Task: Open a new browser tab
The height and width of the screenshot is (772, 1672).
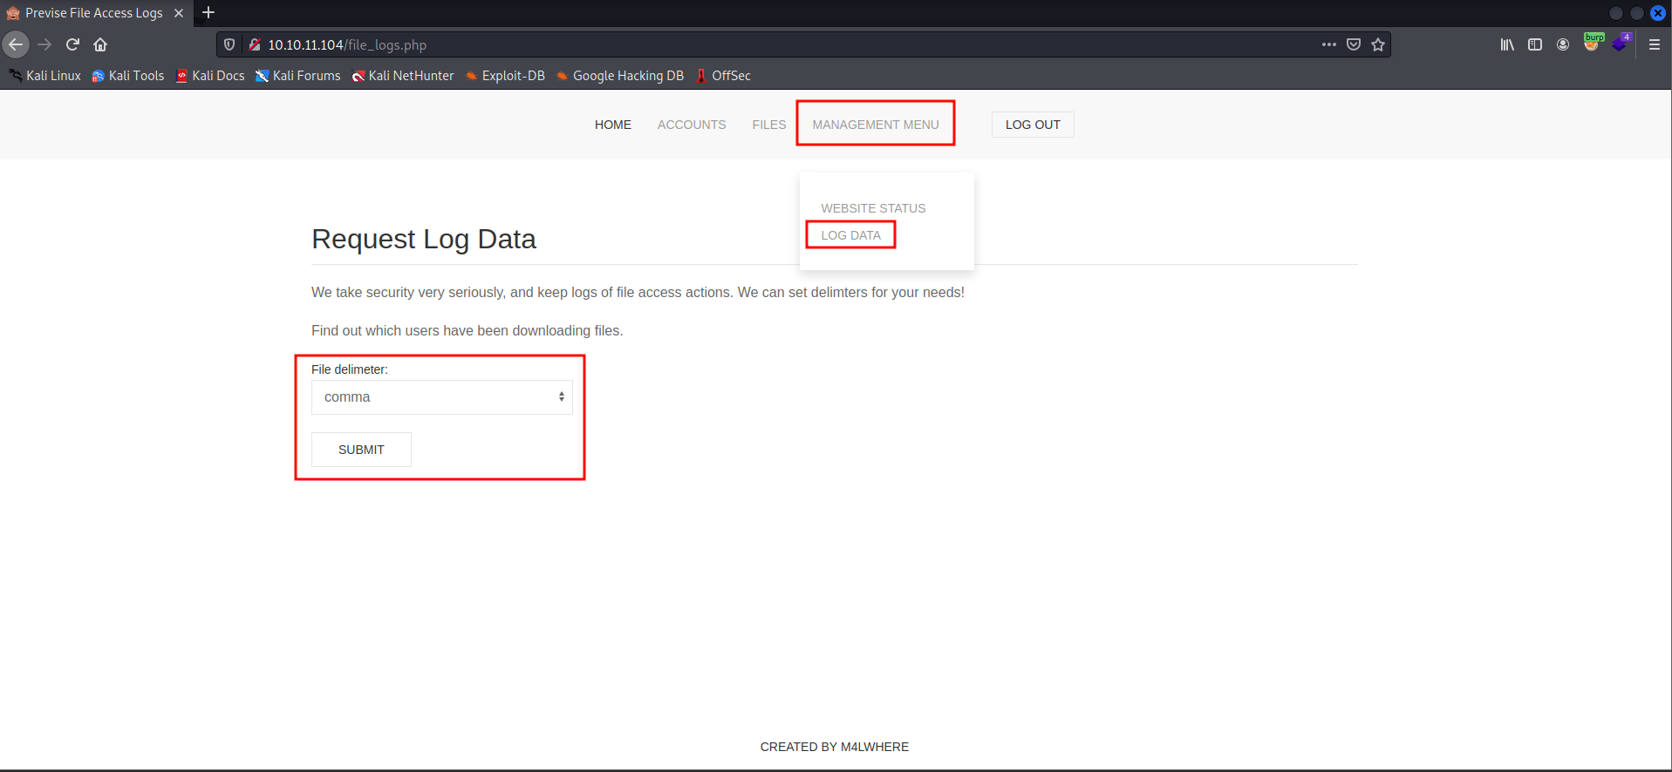Action: point(208,13)
